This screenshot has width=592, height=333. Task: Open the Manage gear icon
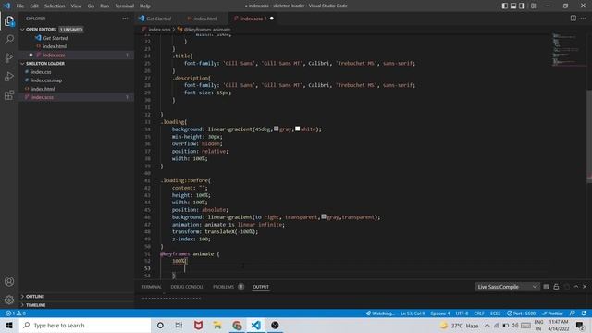tap(9, 300)
